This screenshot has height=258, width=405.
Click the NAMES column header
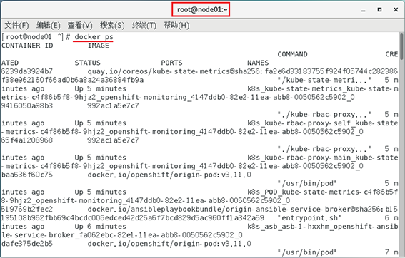(258, 63)
